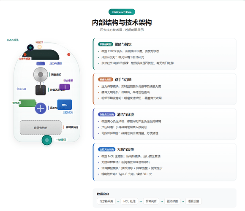This screenshot has height=211, width=245.
Task: Click the purple plus-sign centrifugal fan circle
Action: pos(41,108)
